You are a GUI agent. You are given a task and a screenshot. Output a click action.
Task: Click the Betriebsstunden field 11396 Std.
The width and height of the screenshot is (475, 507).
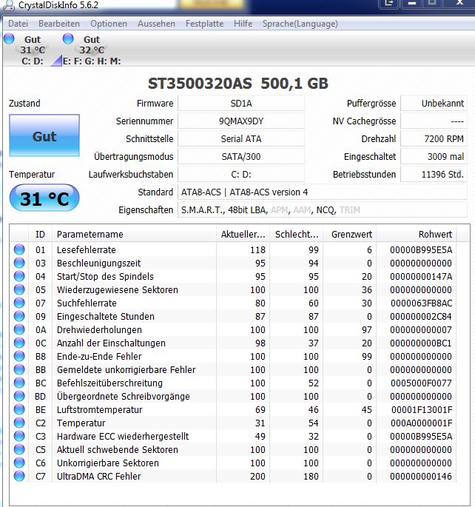tap(434, 174)
